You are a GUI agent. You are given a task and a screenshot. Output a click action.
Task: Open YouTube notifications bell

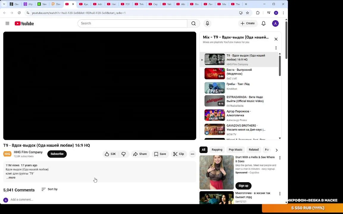(x=264, y=23)
